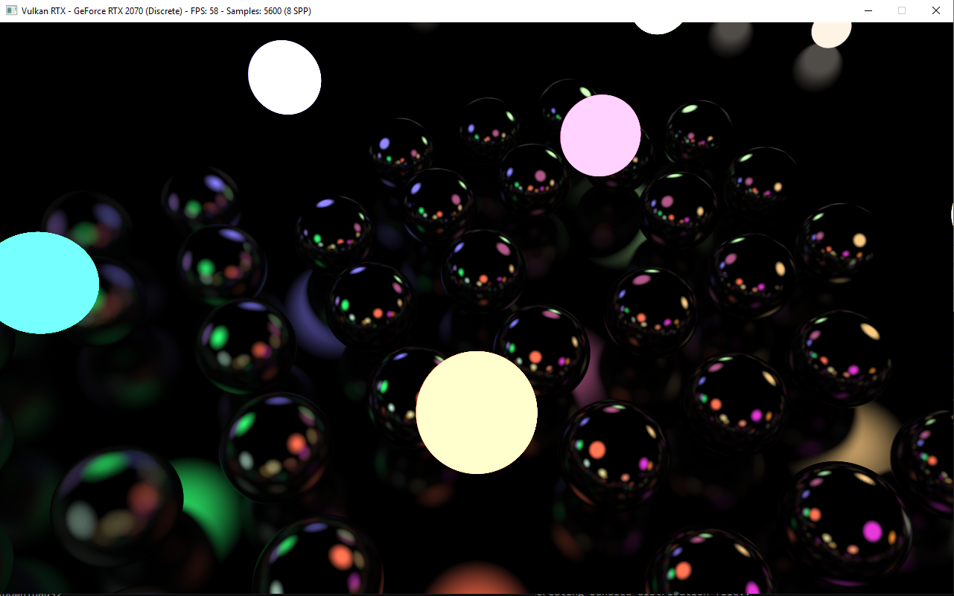Click the disabled maximize window button
Screen dimensions: 954x596
[902, 10]
